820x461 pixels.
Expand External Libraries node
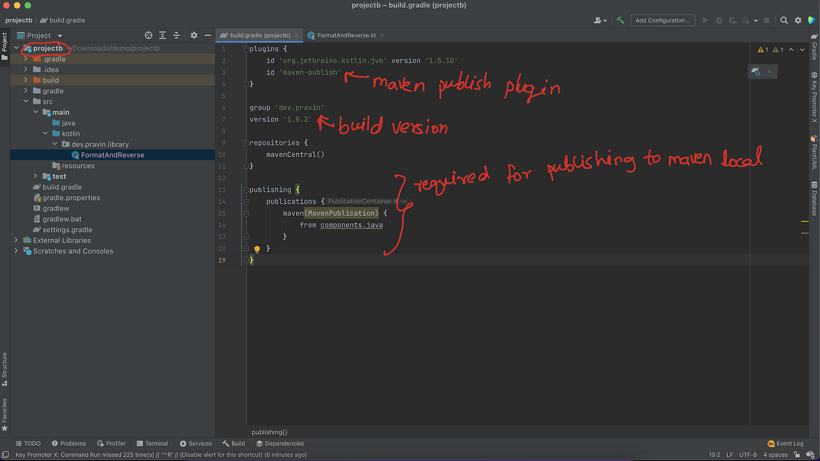coord(16,240)
